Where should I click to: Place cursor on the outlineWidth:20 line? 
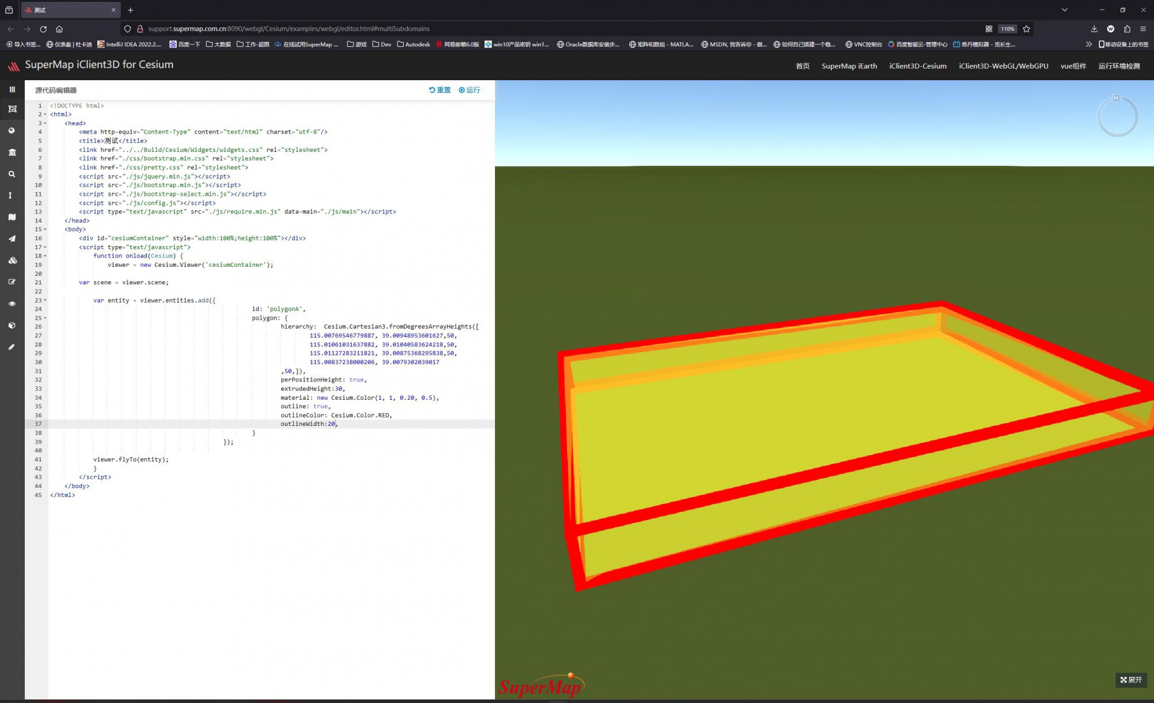[x=309, y=424]
